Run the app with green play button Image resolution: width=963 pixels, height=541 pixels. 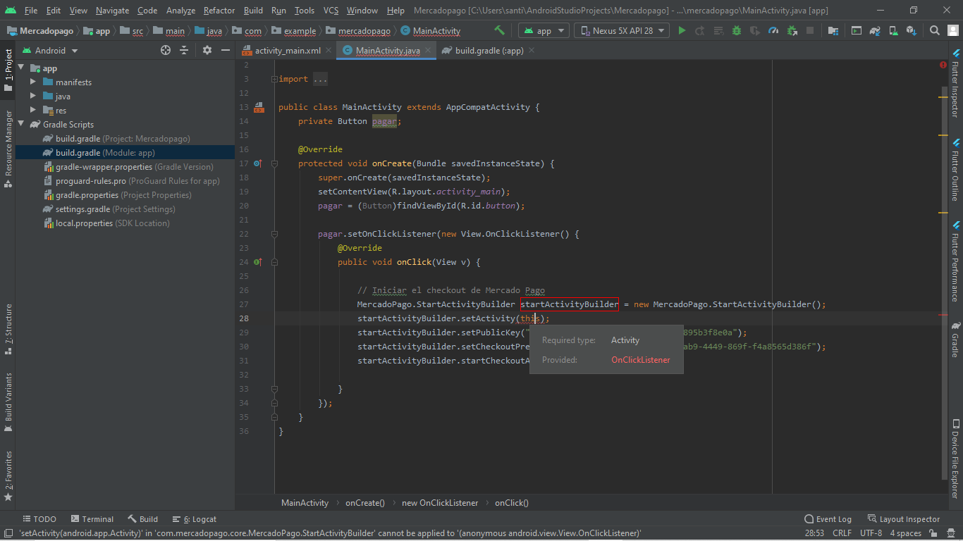tap(682, 30)
